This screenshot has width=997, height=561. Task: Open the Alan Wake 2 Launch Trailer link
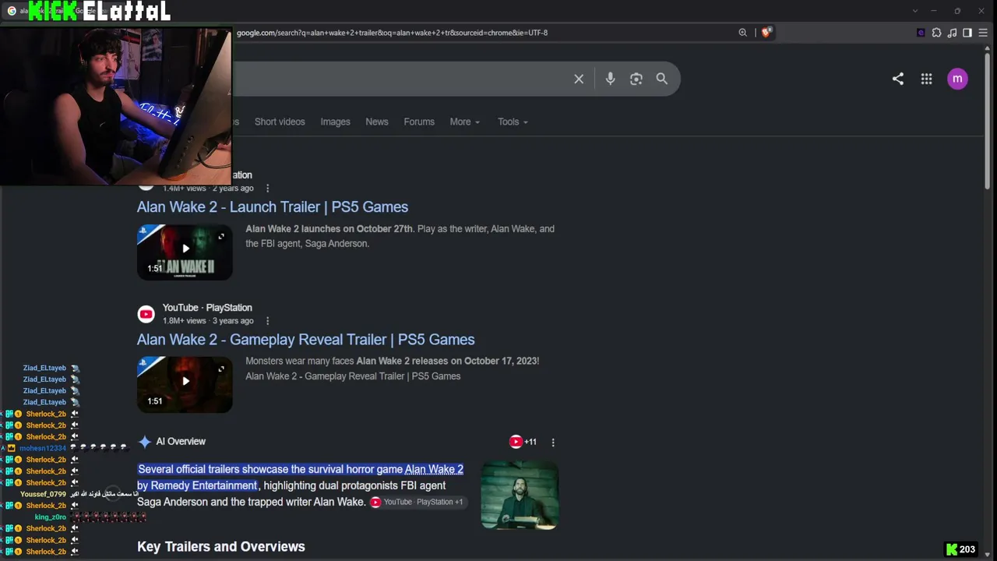pos(273,206)
